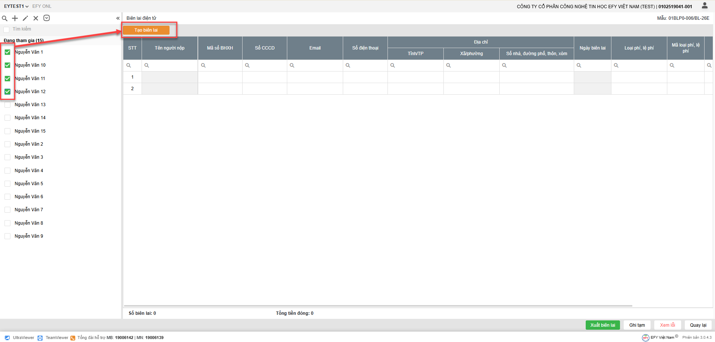Tick the Nguyễn Văn 5 checkbox
This screenshot has width=715, height=342.
click(x=7, y=184)
